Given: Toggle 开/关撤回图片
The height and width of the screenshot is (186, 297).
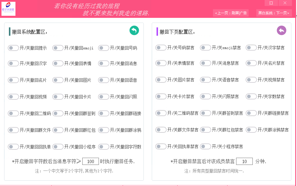Looking at the screenshot, I should pyautogui.click(x=58, y=80).
